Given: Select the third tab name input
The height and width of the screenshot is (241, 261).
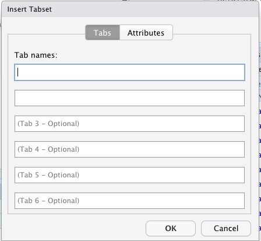Looking at the screenshot, I should [x=129, y=124].
